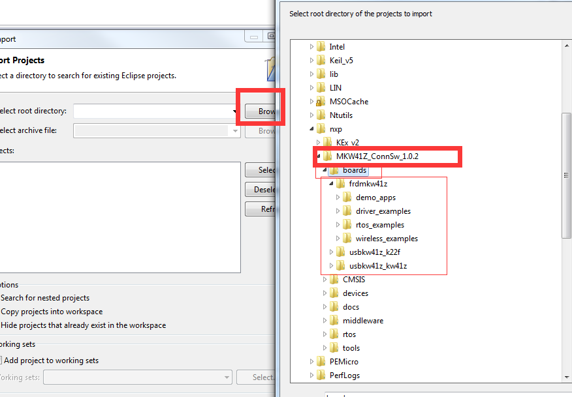
Task: Click the LIN folder icon
Action: pyautogui.click(x=321, y=88)
